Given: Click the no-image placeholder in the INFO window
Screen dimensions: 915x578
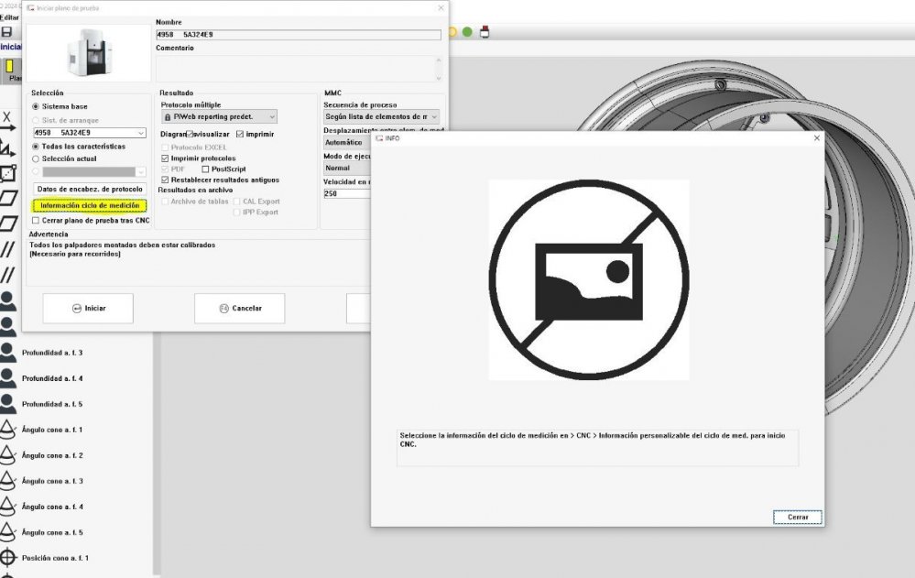Looking at the screenshot, I should (x=589, y=280).
